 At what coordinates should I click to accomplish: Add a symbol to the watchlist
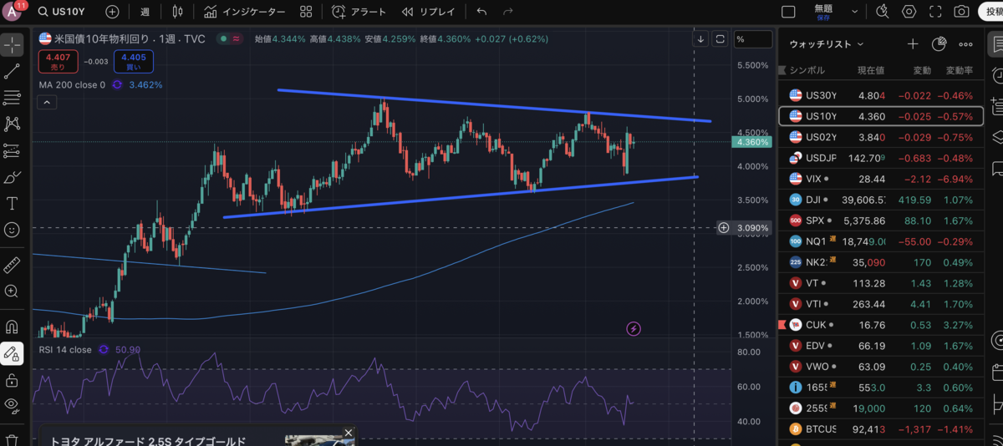(913, 44)
